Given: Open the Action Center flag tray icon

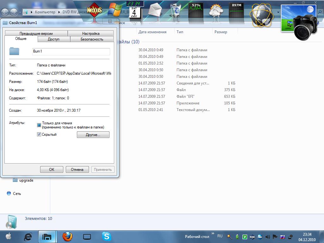Looking at the screenshot, I should tap(275, 237).
